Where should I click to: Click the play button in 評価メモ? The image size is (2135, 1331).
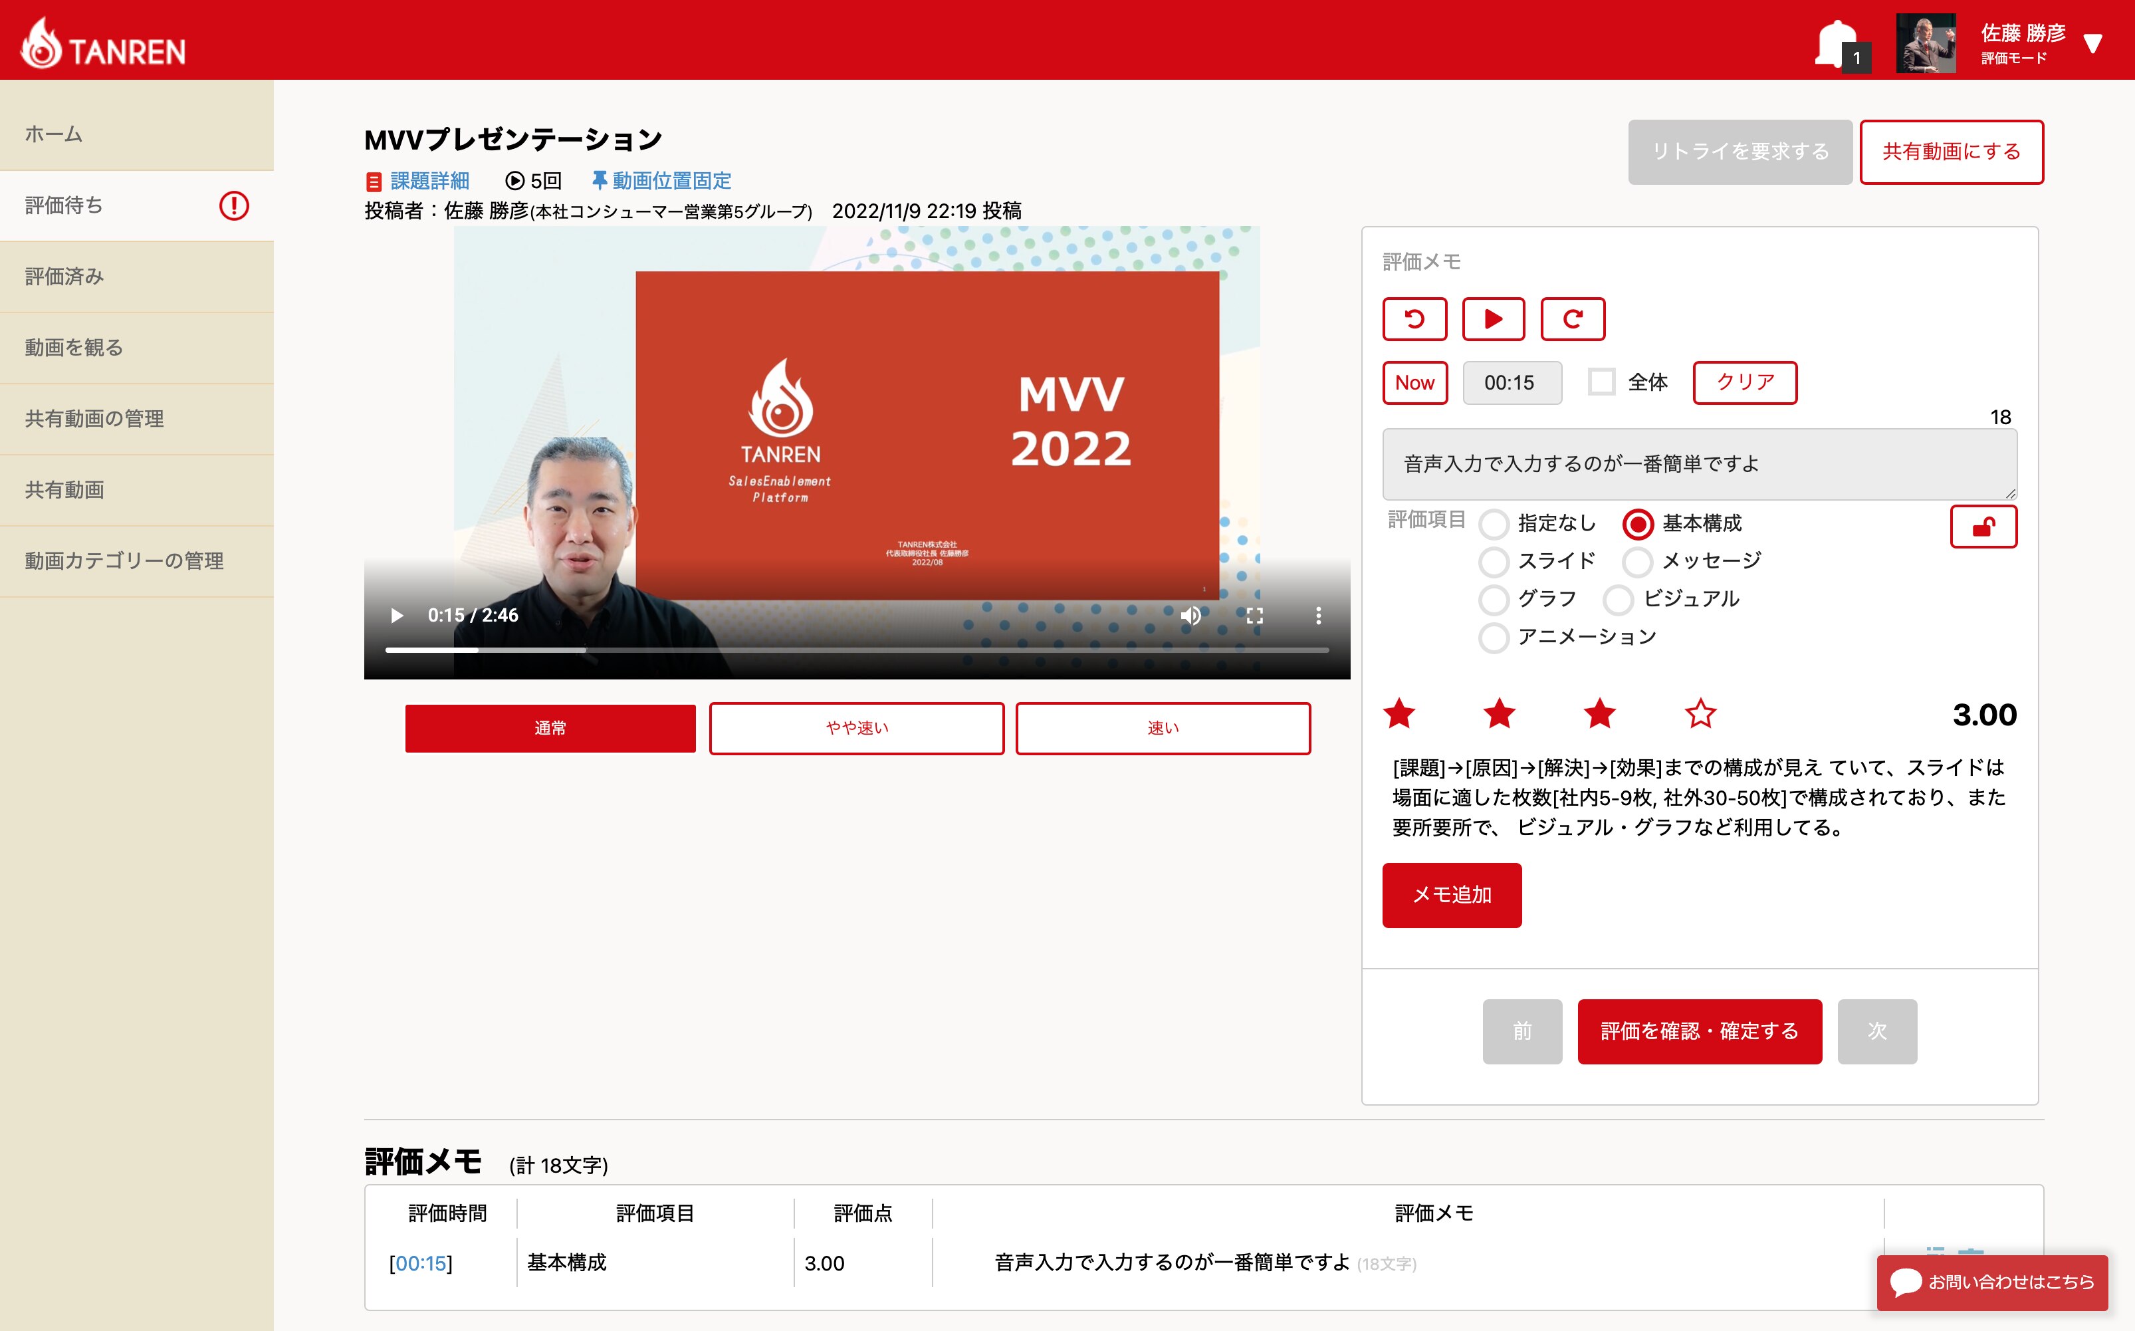click(x=1494, y=318)
